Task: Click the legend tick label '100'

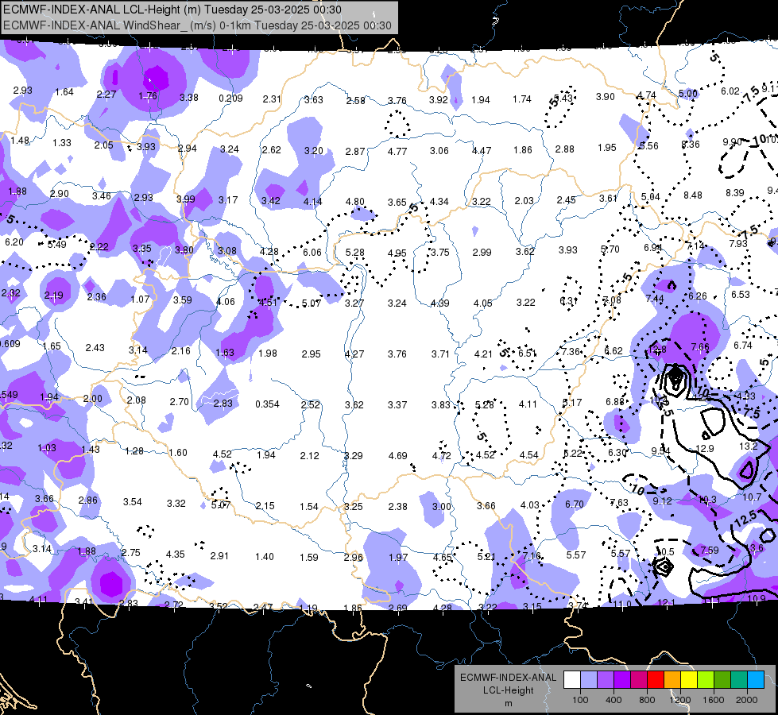Action: 580,700
